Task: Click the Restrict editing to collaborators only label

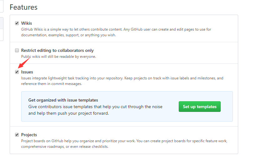Action: [57, 50]
